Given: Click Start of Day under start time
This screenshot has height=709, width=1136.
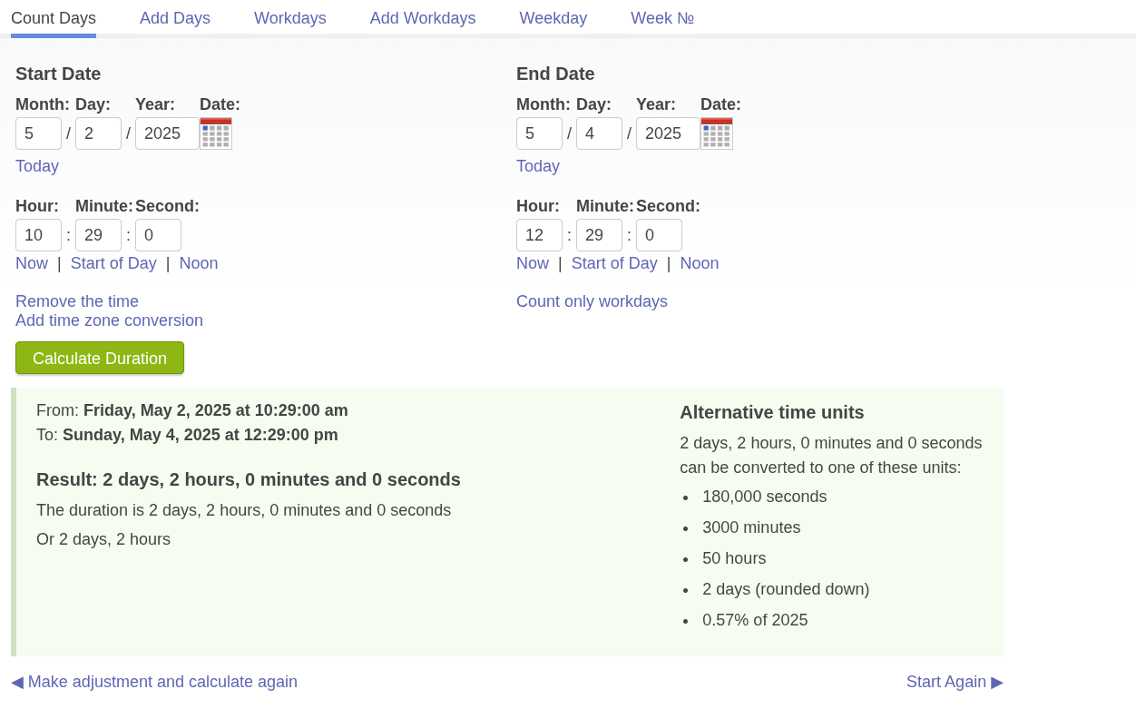Looking at the screenshot, I should (113, 263).
